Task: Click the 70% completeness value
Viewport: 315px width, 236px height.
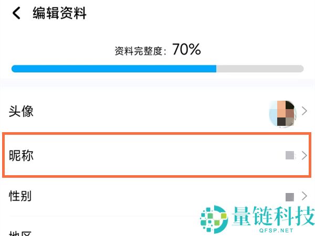Action: pyautogui.click(x=186, y=50)
